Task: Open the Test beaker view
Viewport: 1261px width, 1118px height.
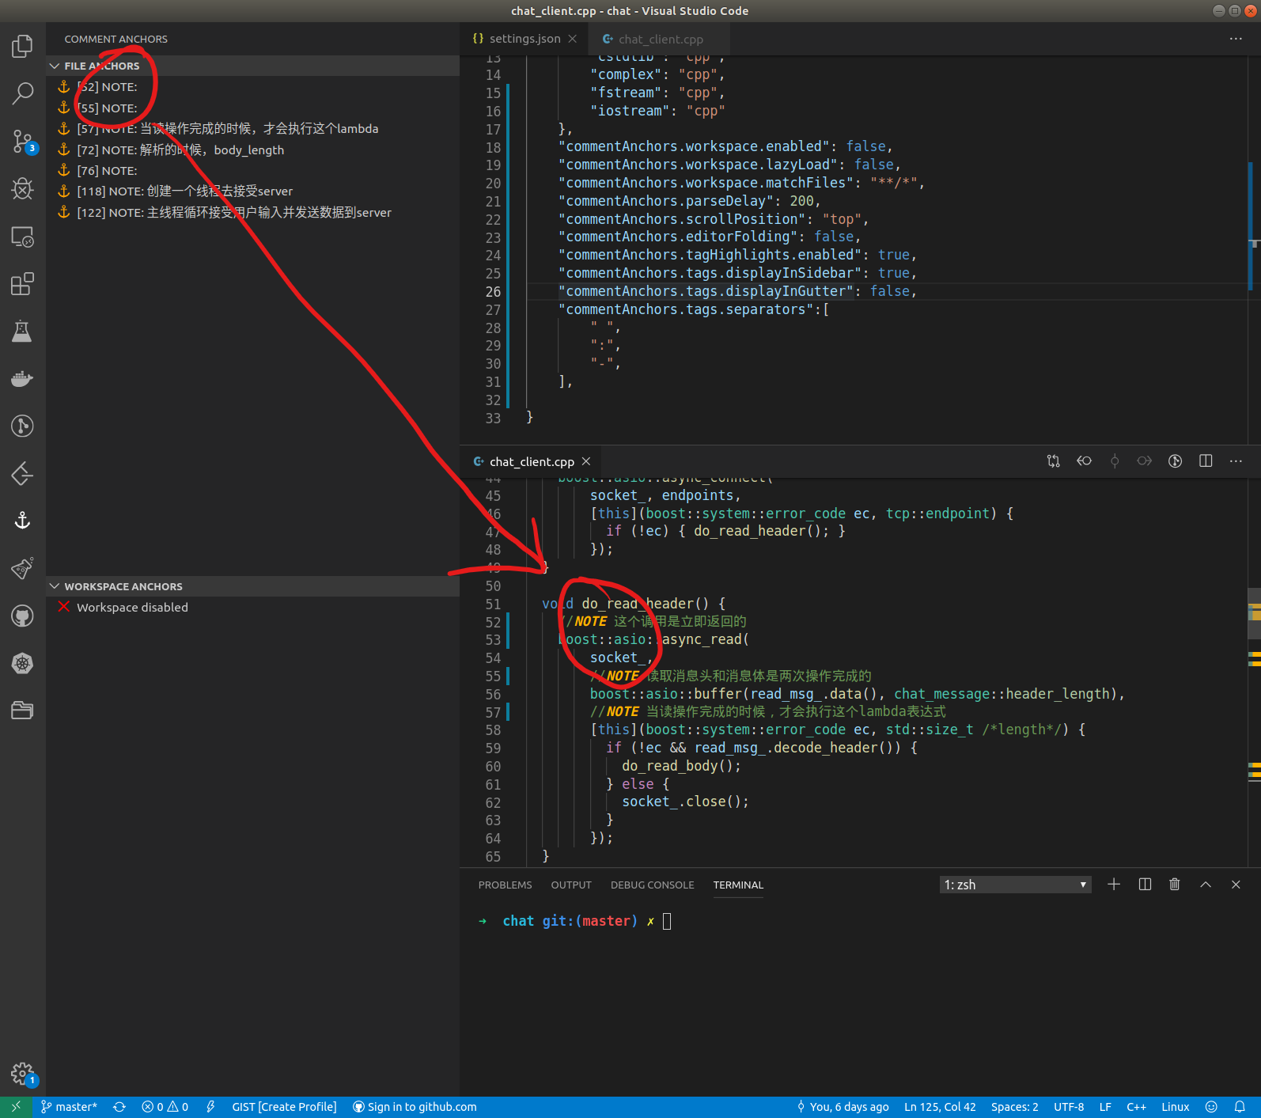Action: tap(22, 332)
